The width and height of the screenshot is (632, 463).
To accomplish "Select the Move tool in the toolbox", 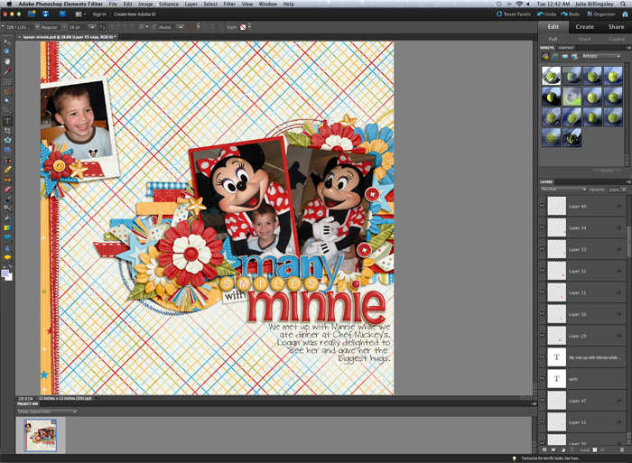I will tap(7, 42).
